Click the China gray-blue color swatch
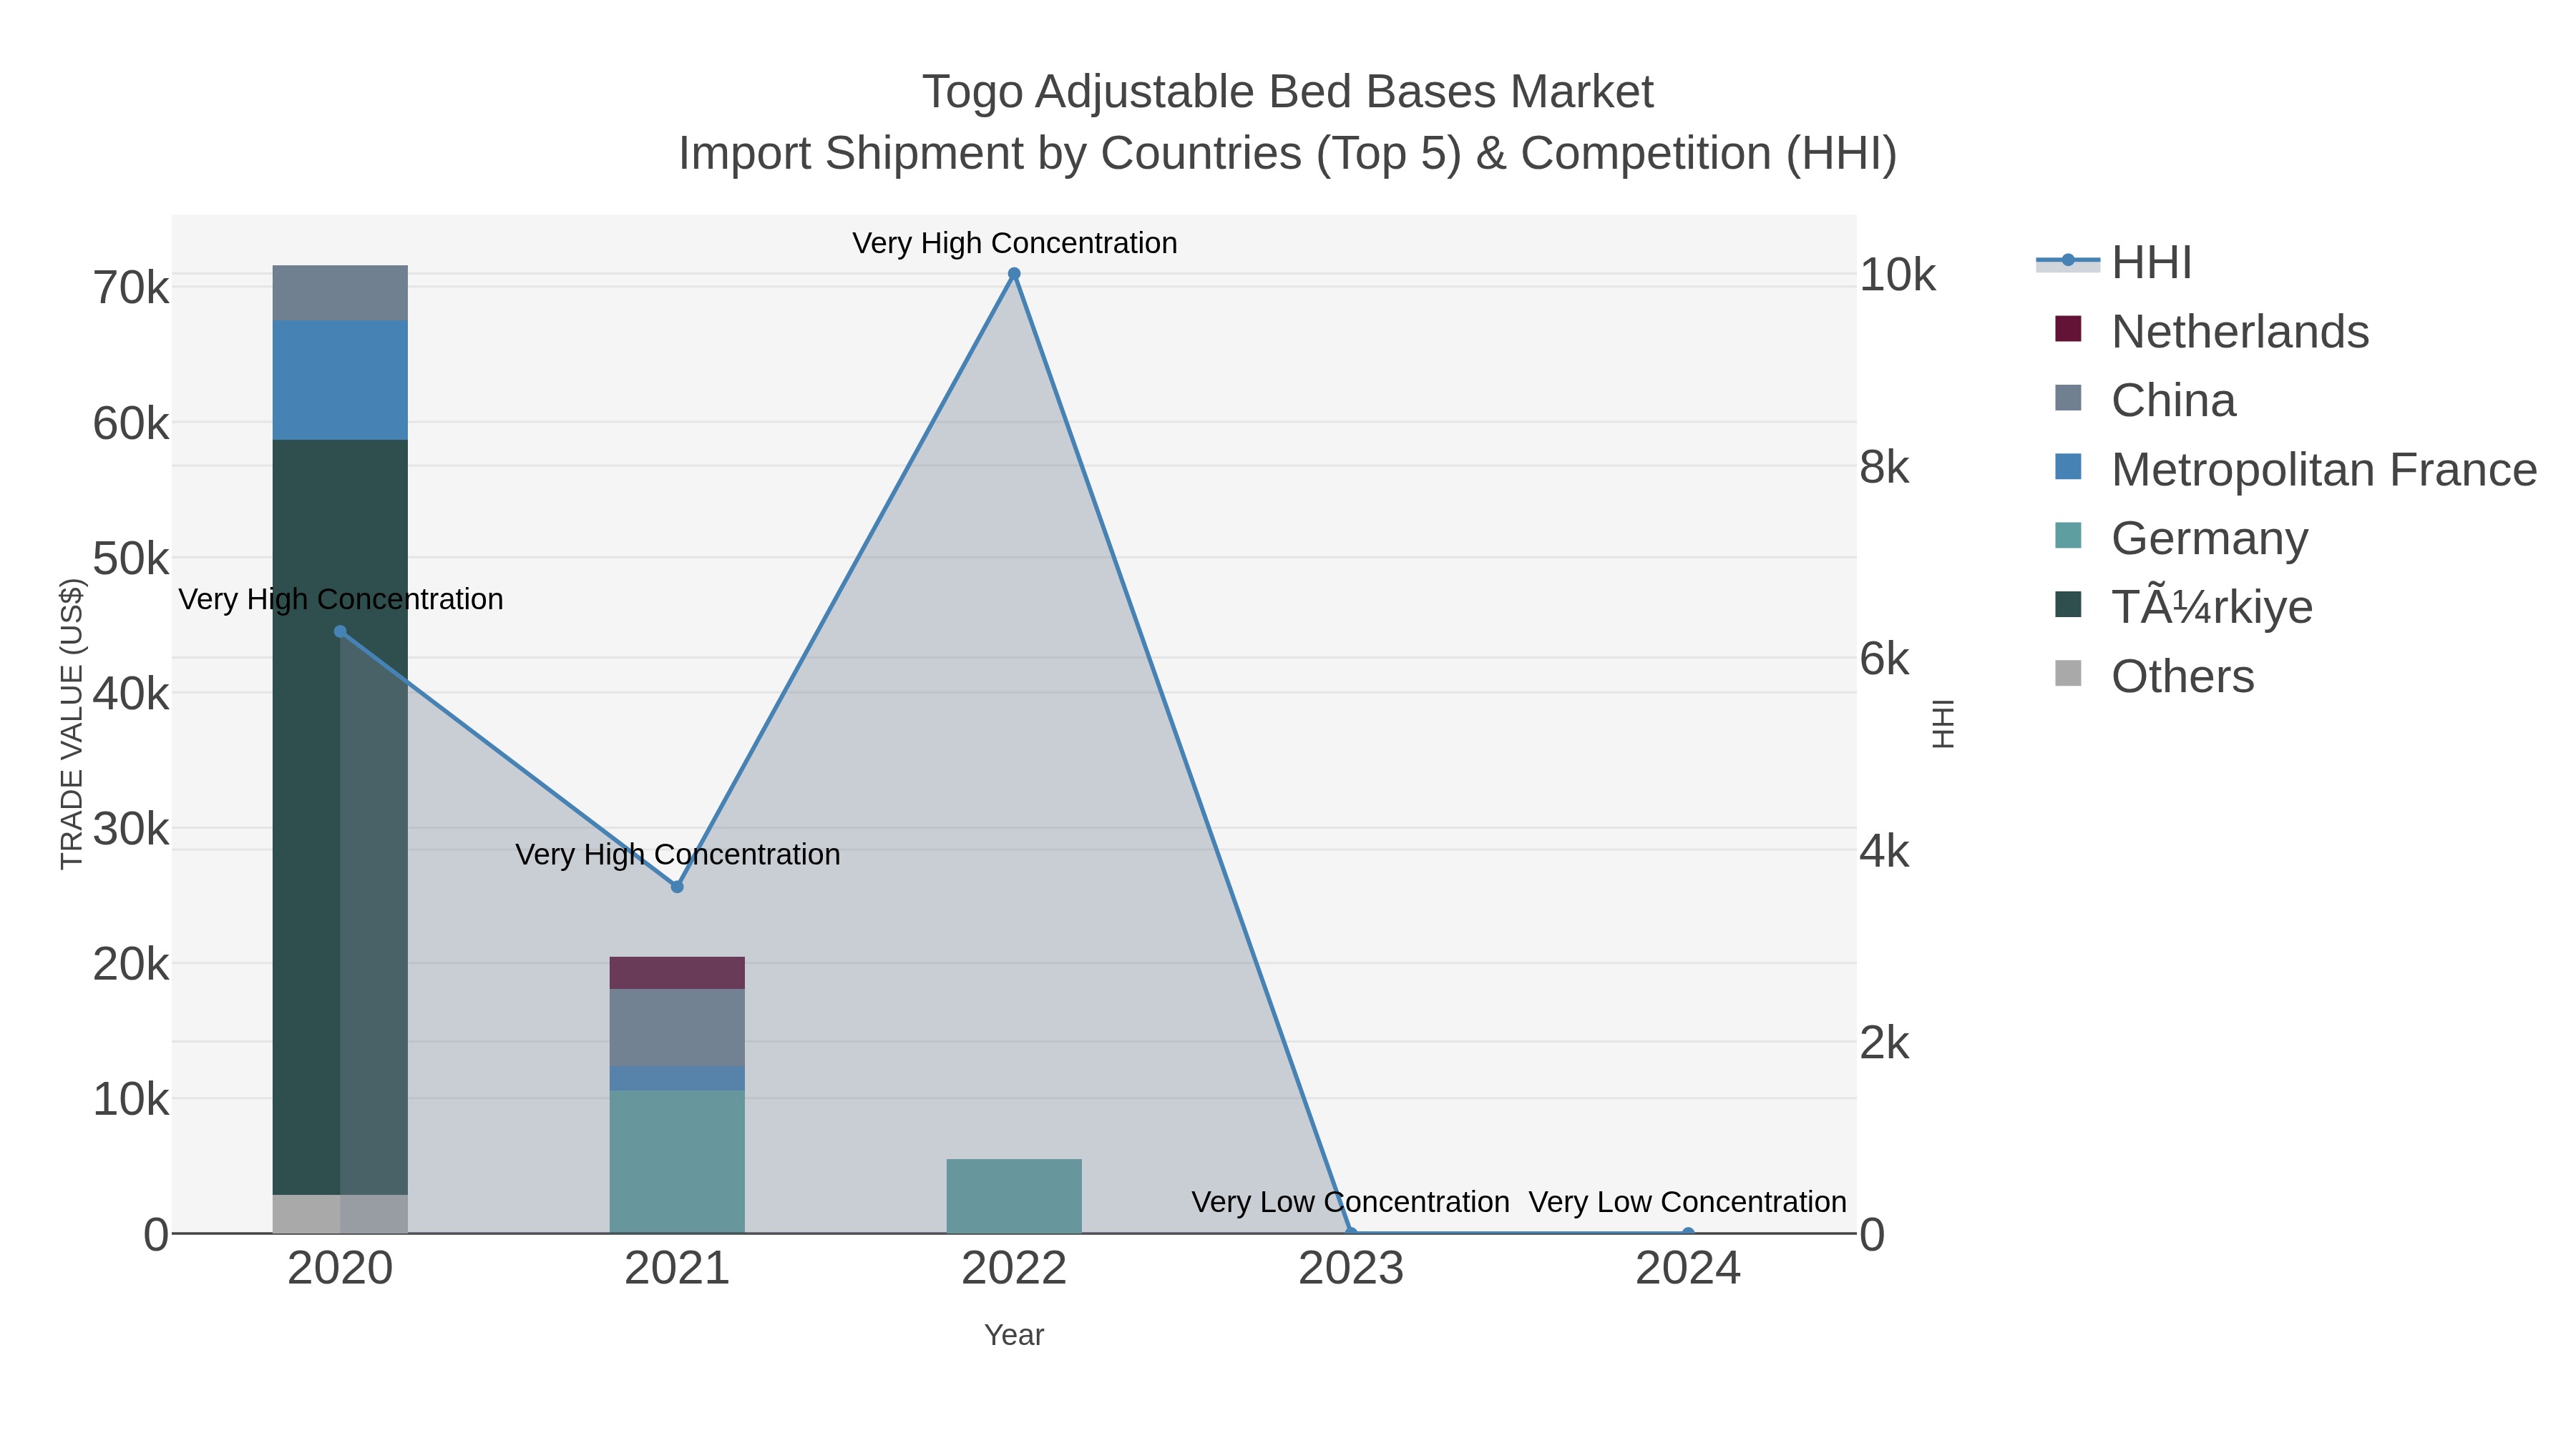The width and height of the screenshot is (2576, 1448). [2068, 398]
